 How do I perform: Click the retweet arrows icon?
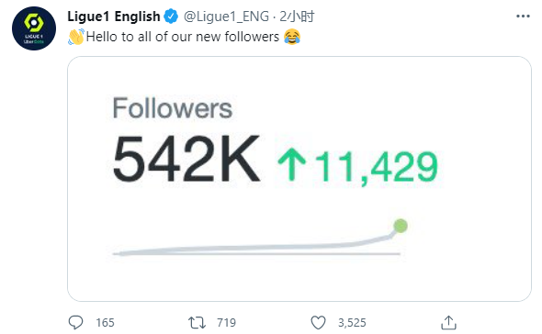[x=197, y=323]
